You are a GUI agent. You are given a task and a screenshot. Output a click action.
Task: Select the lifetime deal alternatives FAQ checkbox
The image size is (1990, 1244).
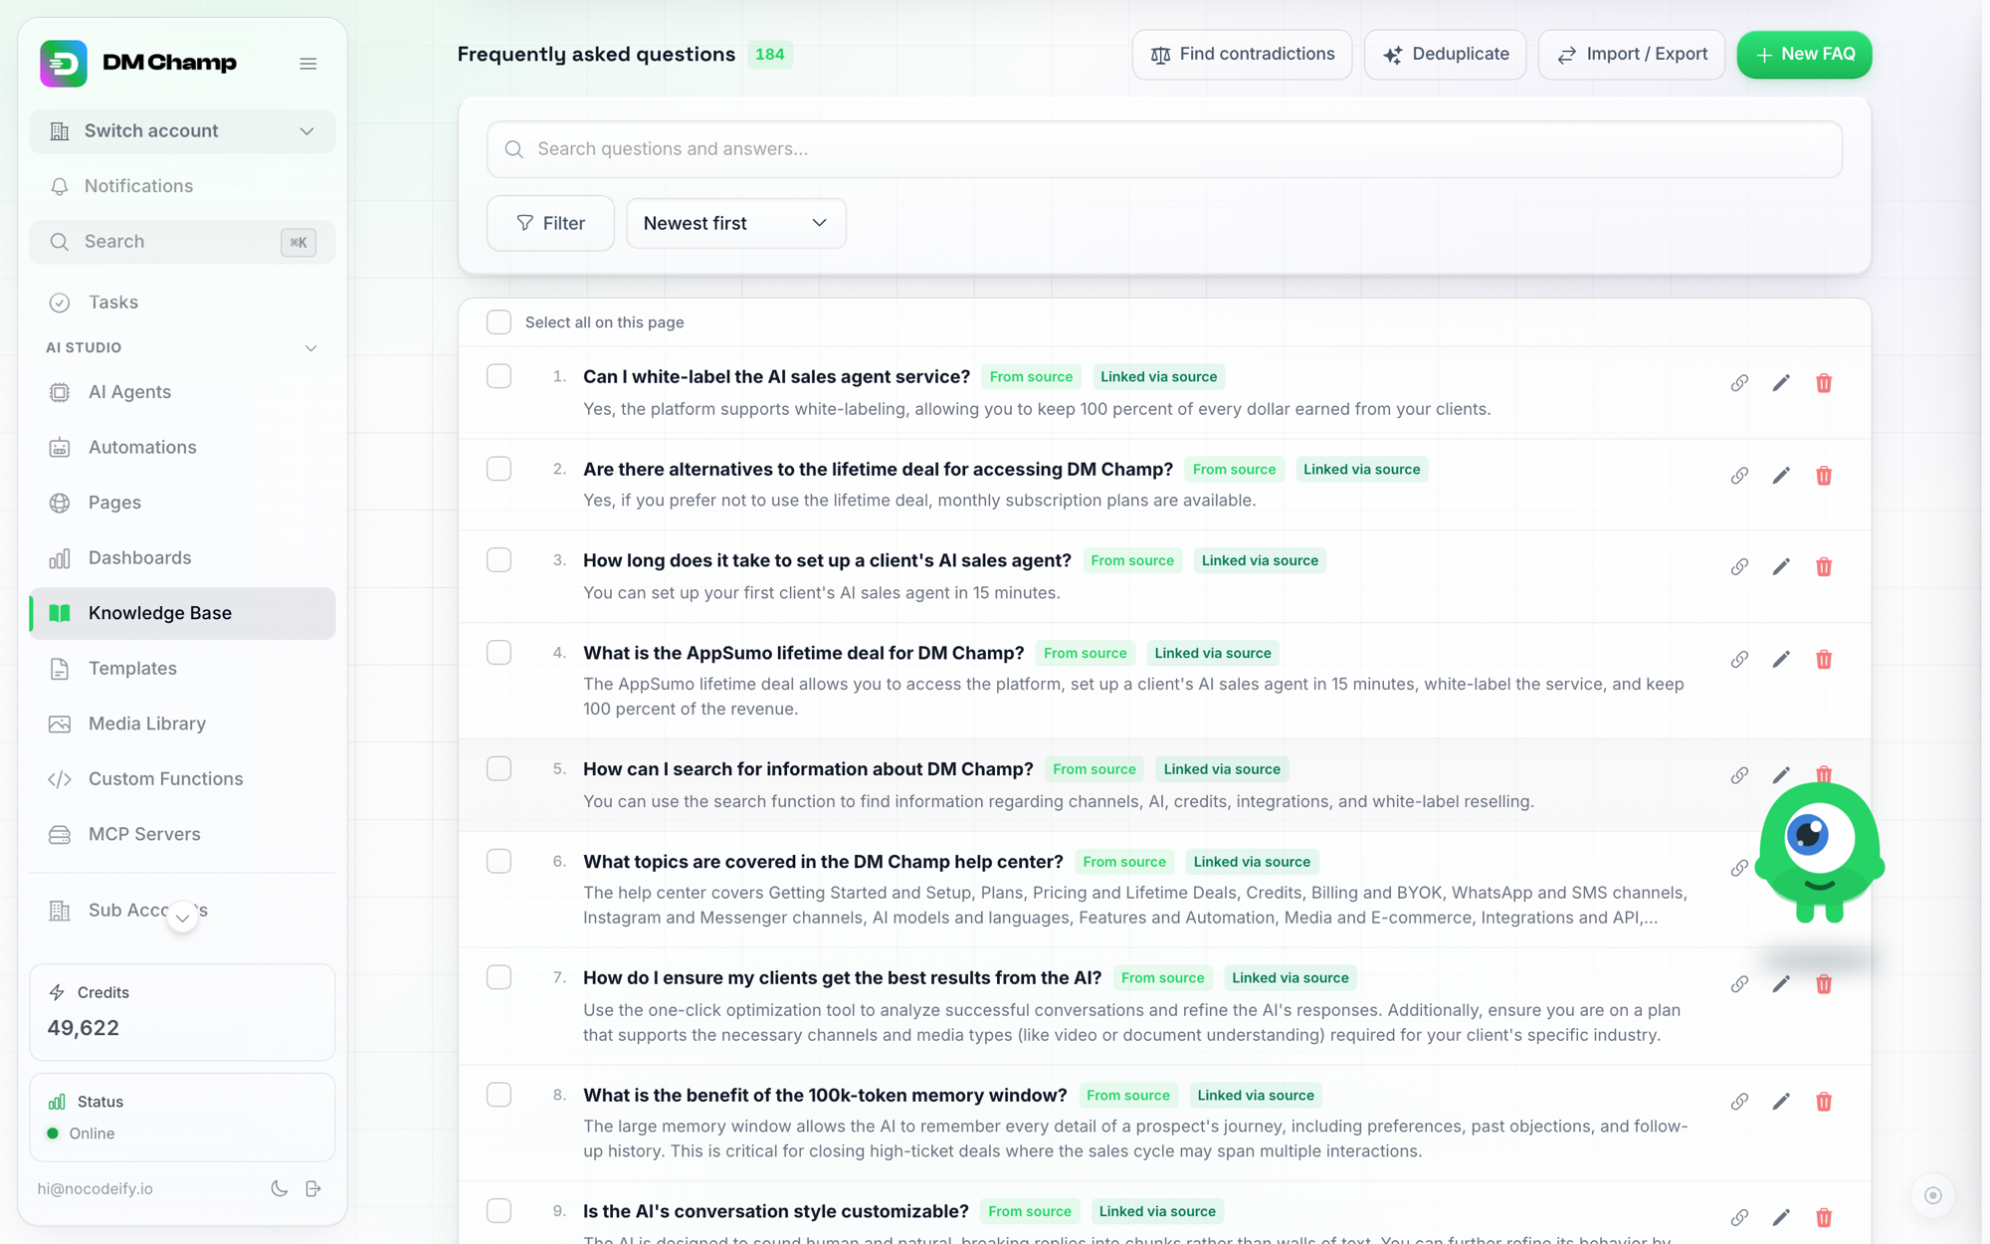pos(498,469)
